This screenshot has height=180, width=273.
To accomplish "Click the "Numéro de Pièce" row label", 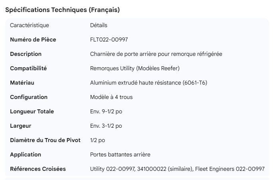I will [33, 40].
